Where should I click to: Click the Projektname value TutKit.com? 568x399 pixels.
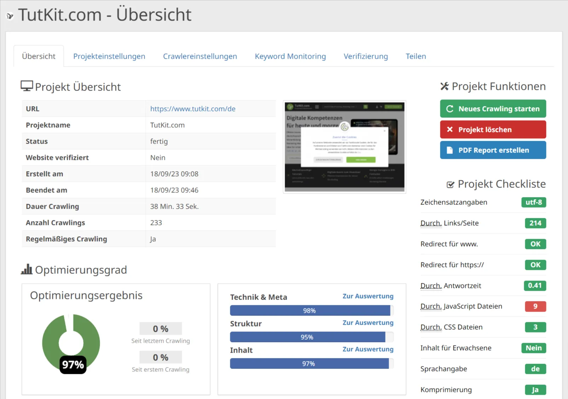pos(167,125)
